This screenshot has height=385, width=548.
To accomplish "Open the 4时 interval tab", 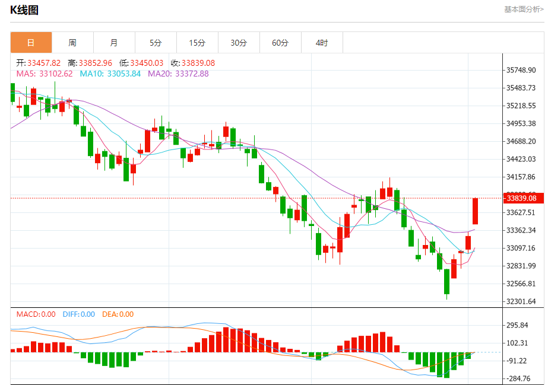I will pyautogui.click(x=322, y=43).
